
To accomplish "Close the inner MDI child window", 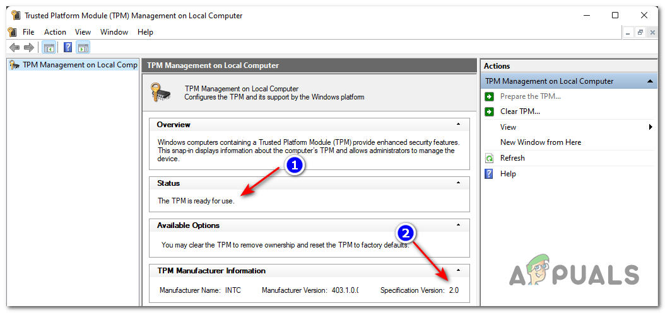I will pos(652,32).
